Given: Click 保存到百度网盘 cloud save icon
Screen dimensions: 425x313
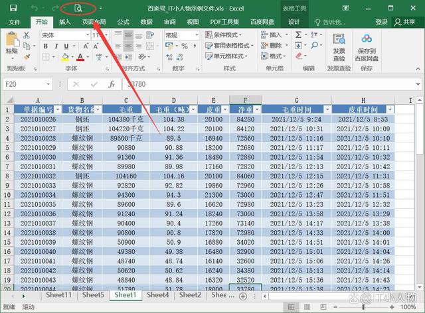Looking at the screenshot, I should pos(367,44).
